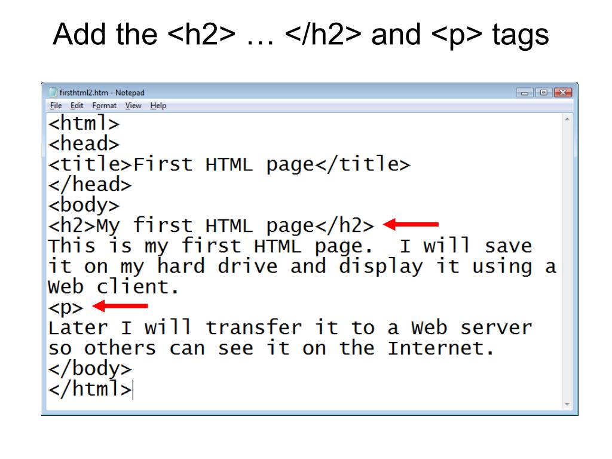
Task: Click the vertical scrollbar track
Action: point(567,262)
